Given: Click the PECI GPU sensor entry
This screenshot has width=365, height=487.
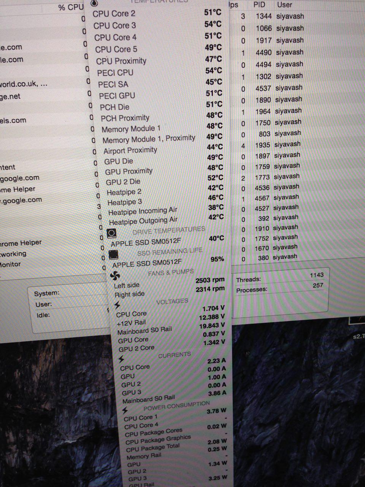Looking at the screenshot, I should 162,95.
